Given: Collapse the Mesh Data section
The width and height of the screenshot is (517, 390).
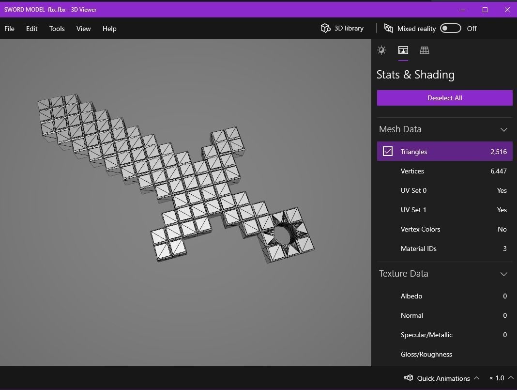Looking at the screenshot, I should [503, 129].
